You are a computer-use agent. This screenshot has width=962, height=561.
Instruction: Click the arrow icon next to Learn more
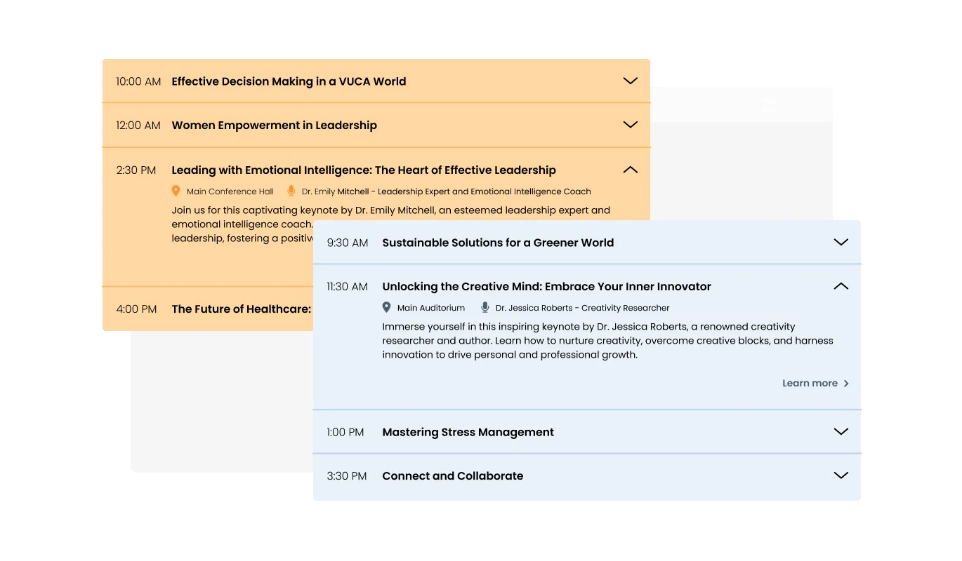[846, 384]
